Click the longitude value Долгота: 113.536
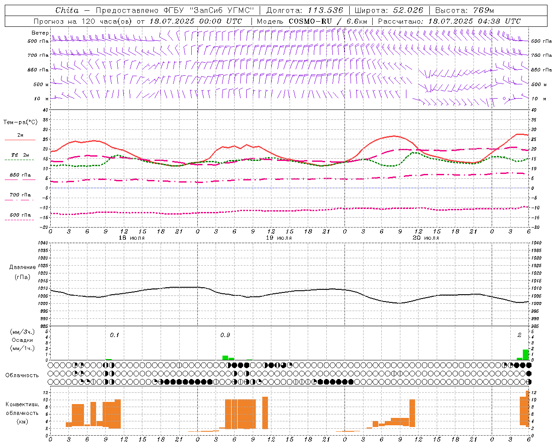The image size is (554, 443). click(305, 10)
